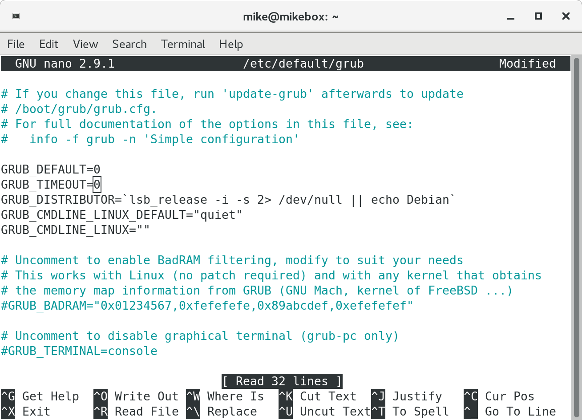Viewport: 582px width, 420px height.
Task: Open the Terminal menu
Action: (x=183, y=44)
